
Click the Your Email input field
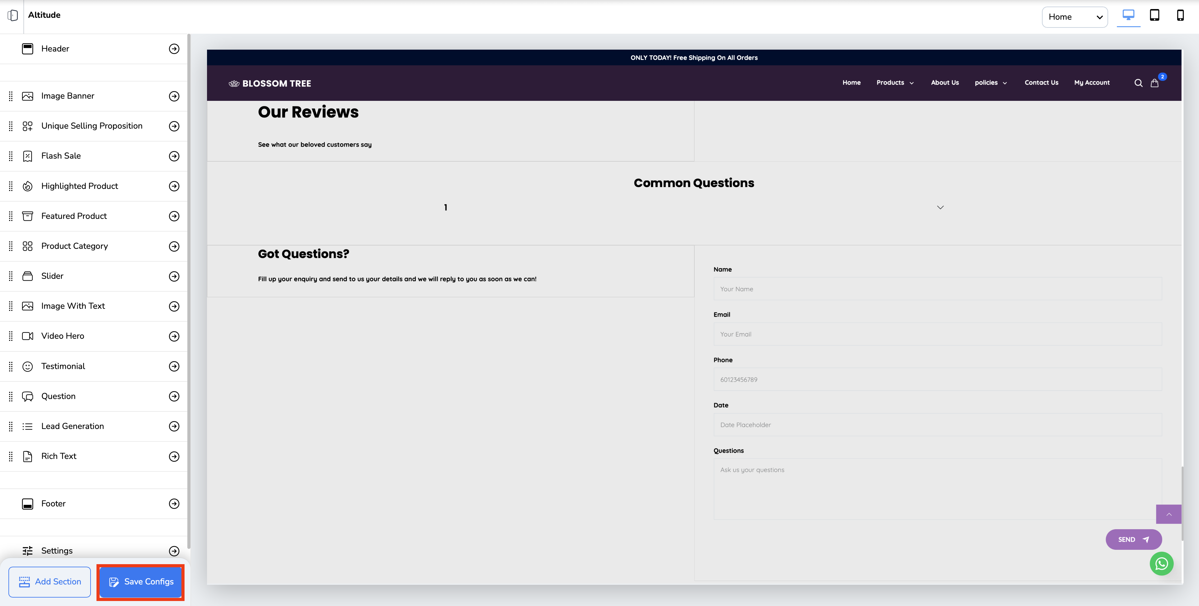[x=937, y=334]
